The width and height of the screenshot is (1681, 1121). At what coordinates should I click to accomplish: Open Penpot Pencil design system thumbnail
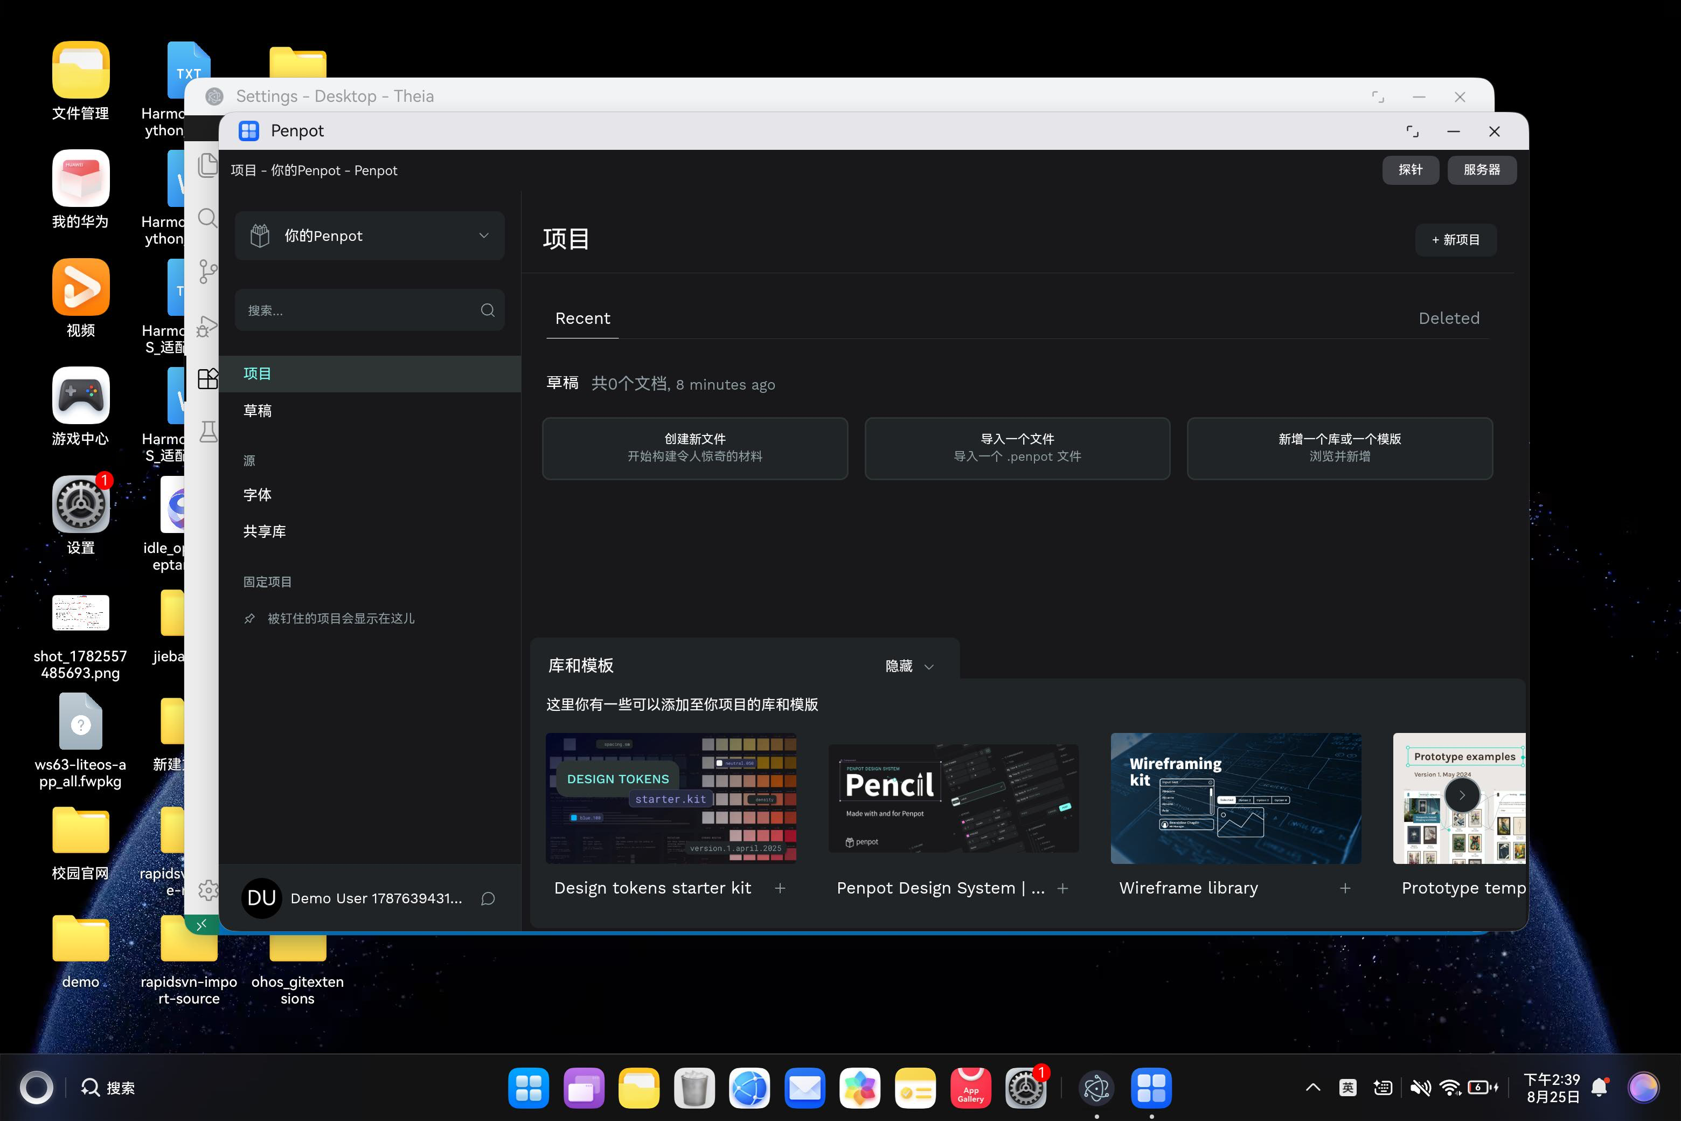coord(954,798)
